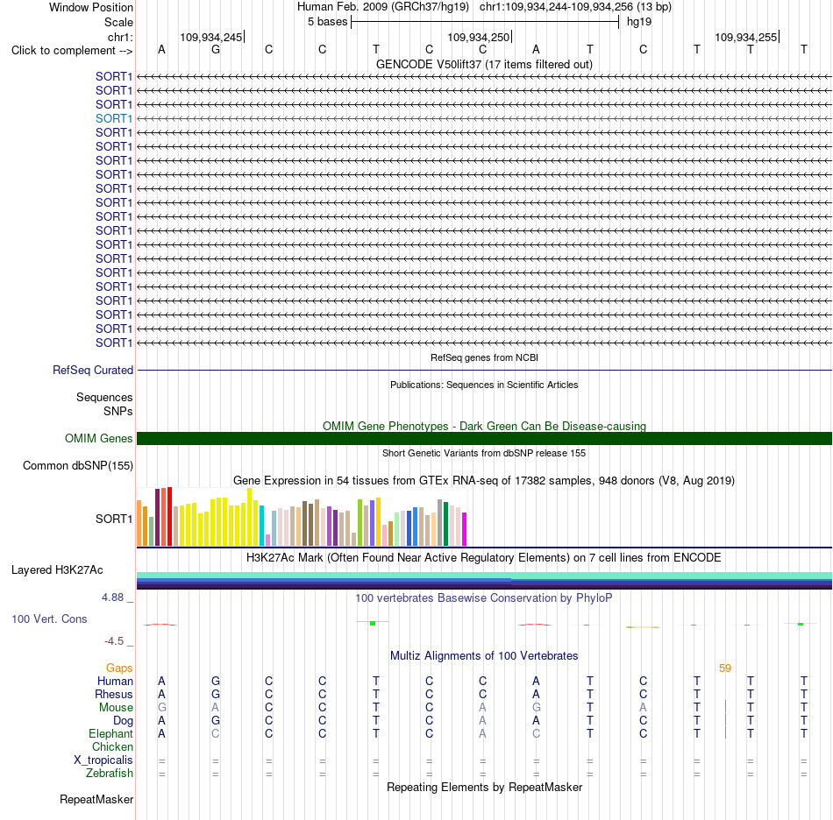Click "Multiz Alignments of 100 Vertebrates" title

click(484, 655)
